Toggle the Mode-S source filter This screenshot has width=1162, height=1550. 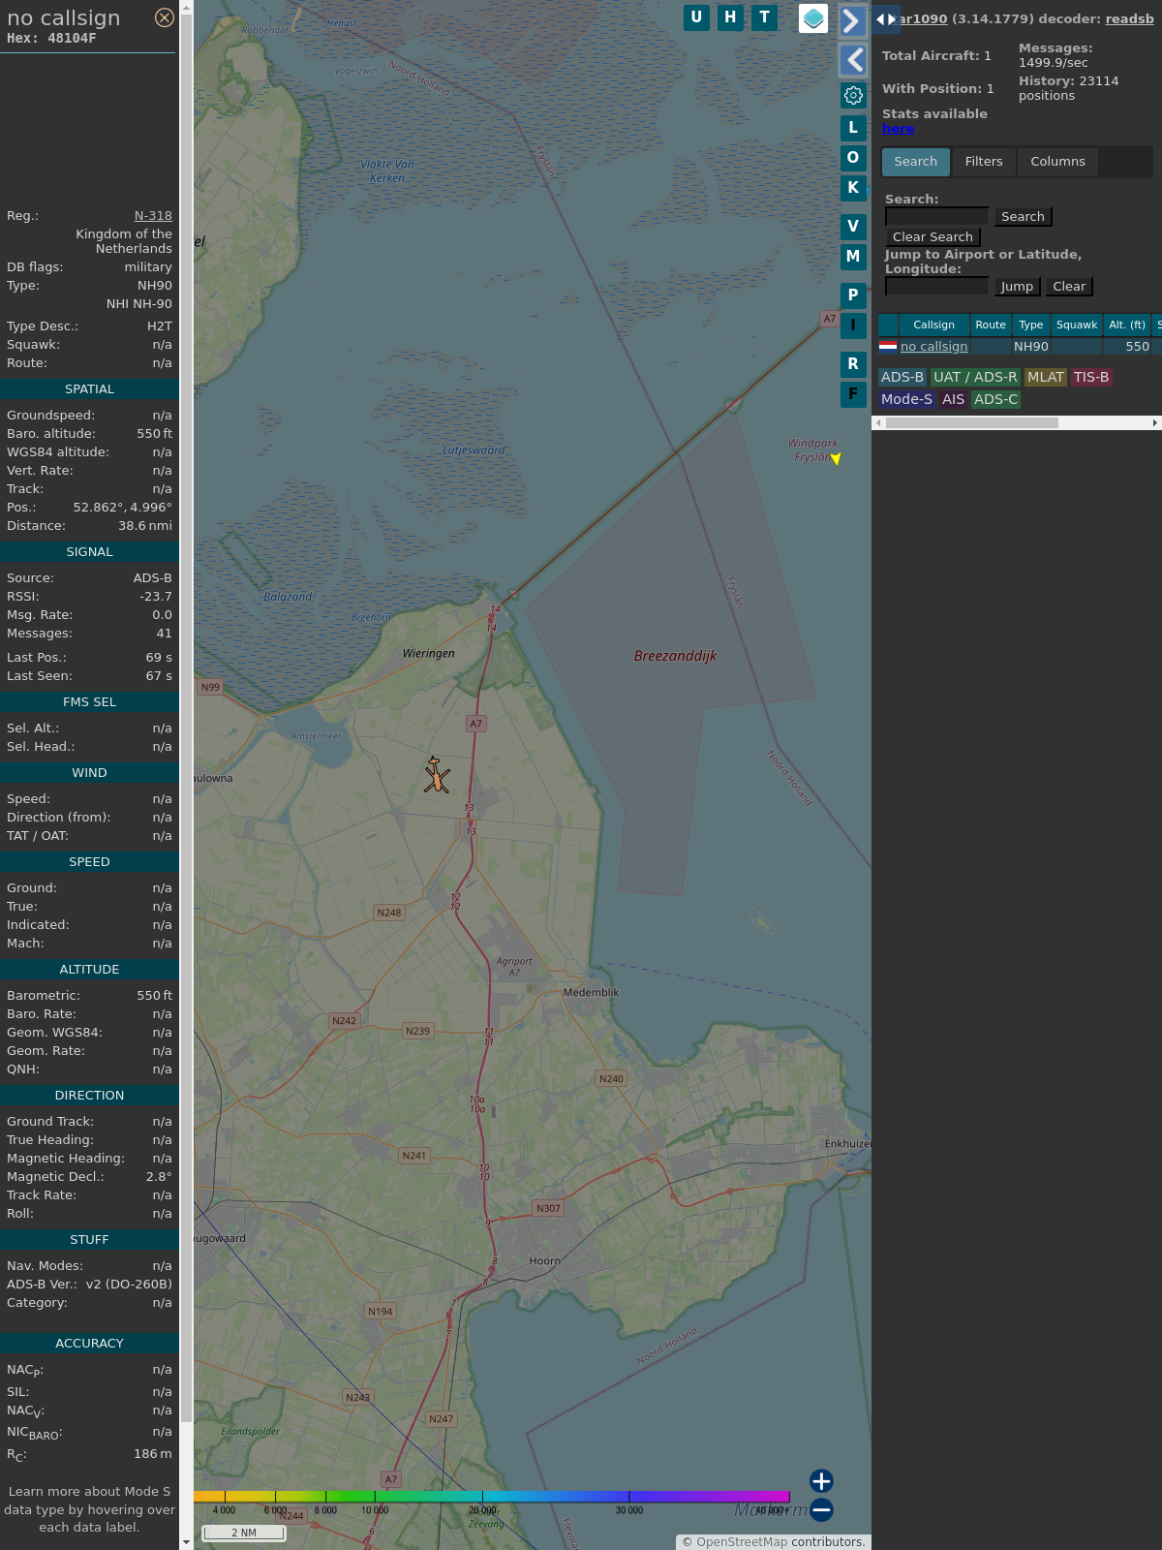point(906,399)
